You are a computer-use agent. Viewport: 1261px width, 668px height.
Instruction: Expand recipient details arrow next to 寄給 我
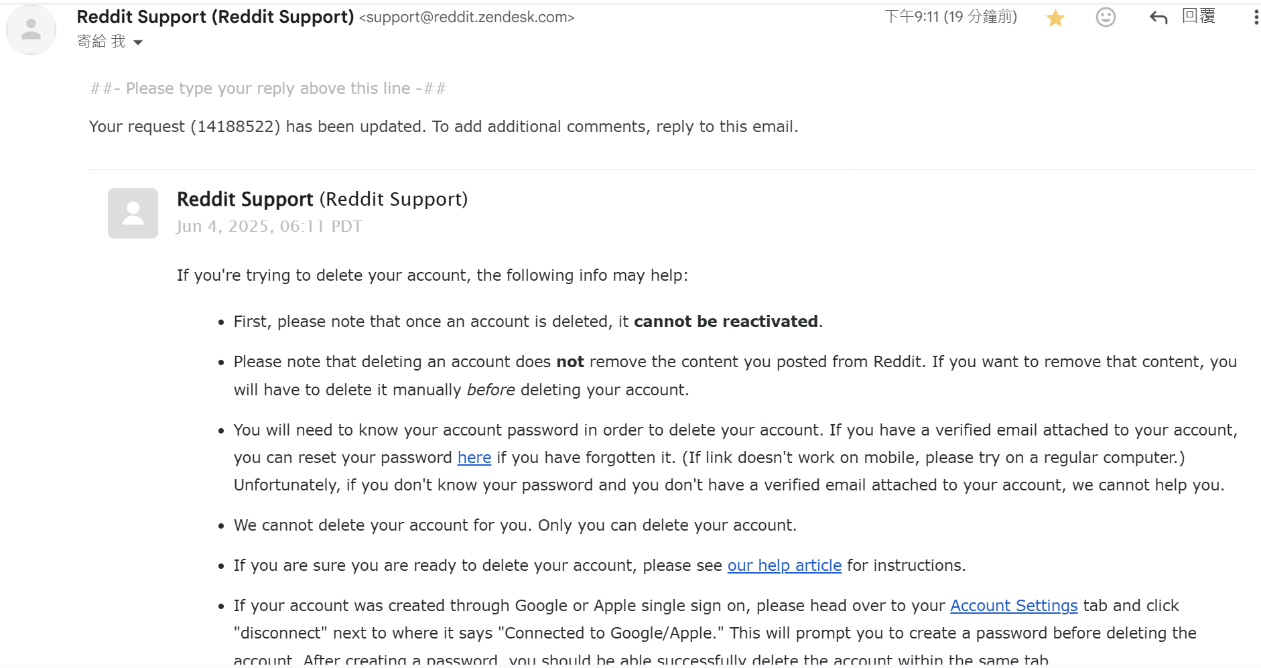(x=138, y=42)
